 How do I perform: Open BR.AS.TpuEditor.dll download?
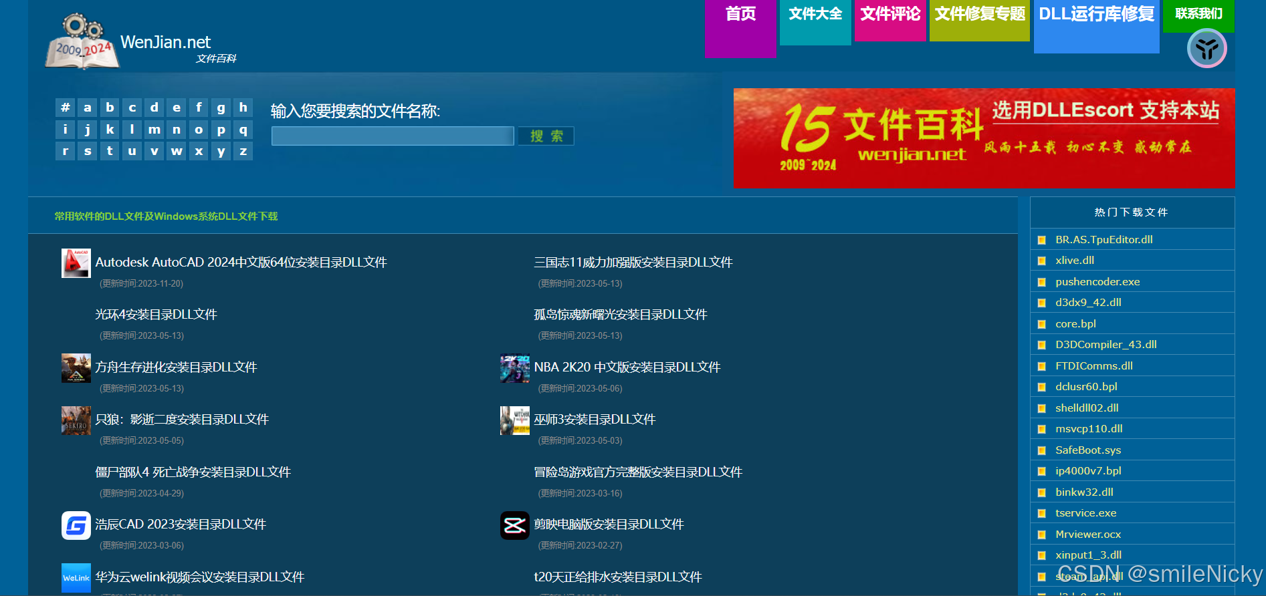[1104, 239]
